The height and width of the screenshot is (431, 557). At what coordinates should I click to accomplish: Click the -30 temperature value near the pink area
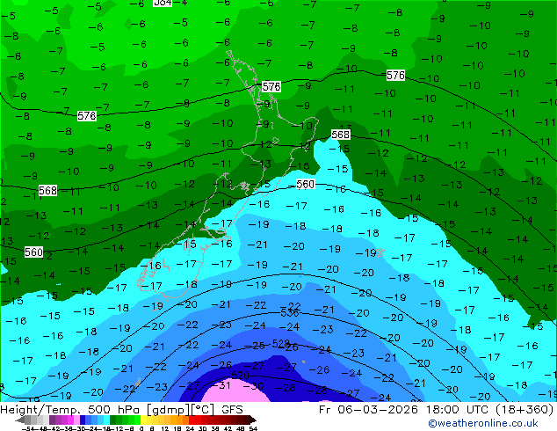[x=255, y=386]
